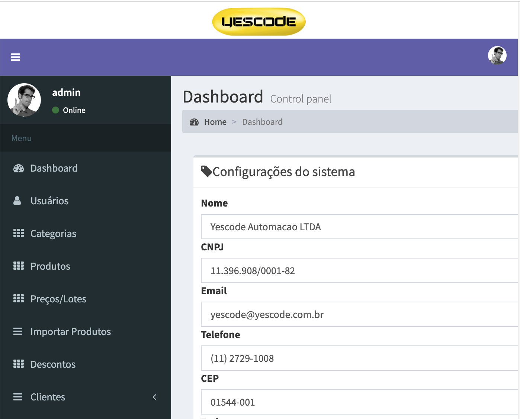The image size is (520, 419).
Task: Click the Nome input field
Action: [359, 227]
